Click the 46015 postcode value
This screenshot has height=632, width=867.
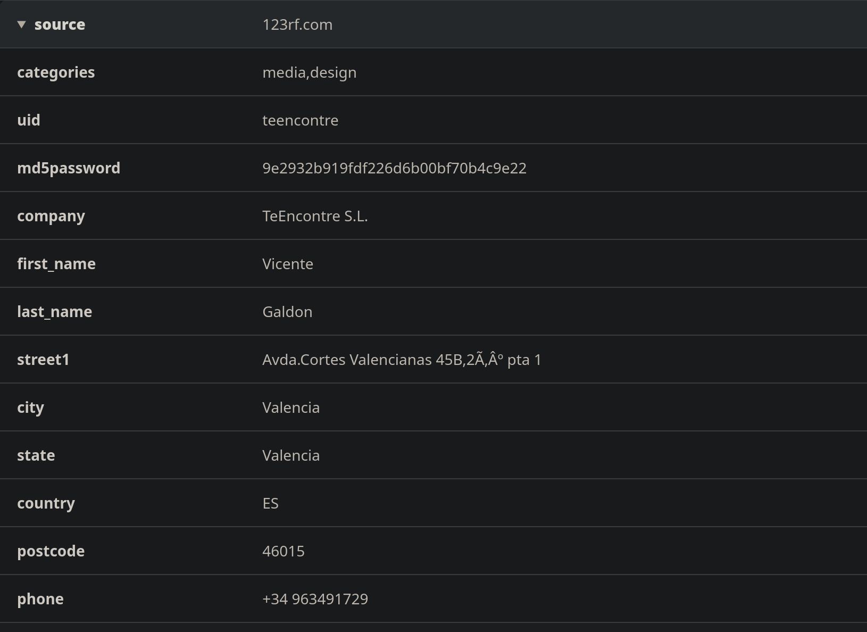[284, 551]
